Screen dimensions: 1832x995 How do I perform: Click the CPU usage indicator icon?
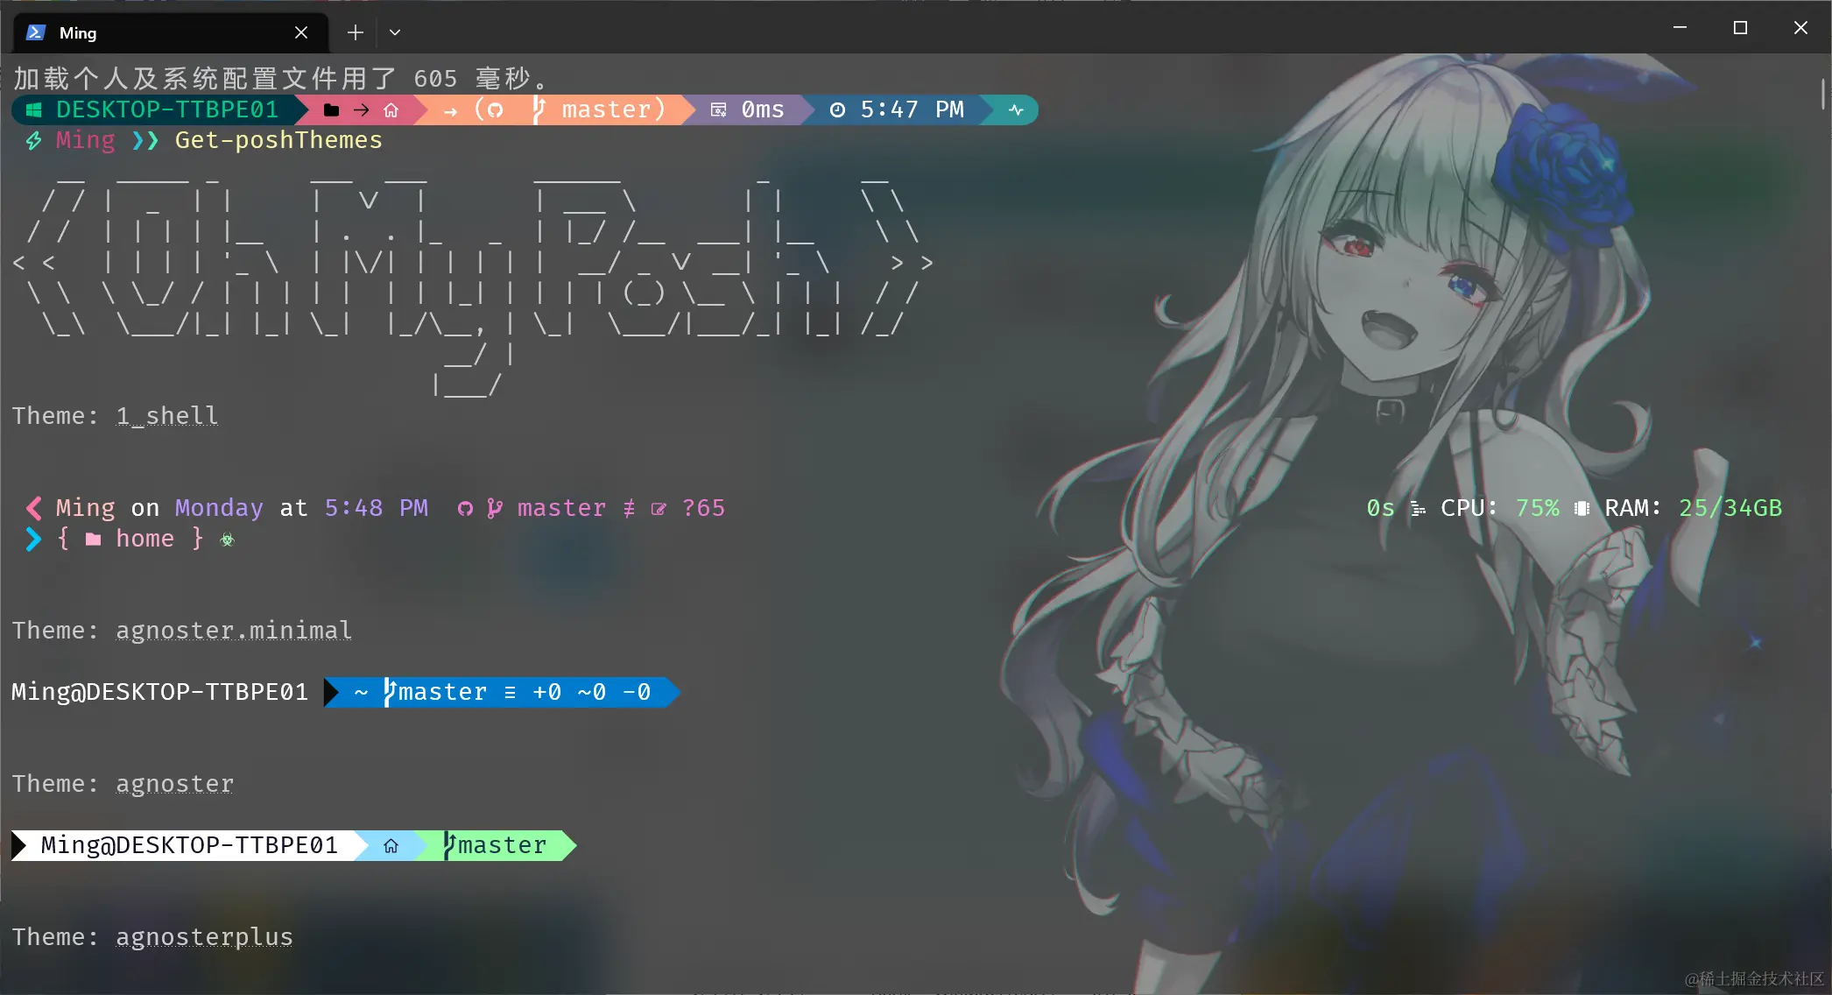coord(1418,508)
